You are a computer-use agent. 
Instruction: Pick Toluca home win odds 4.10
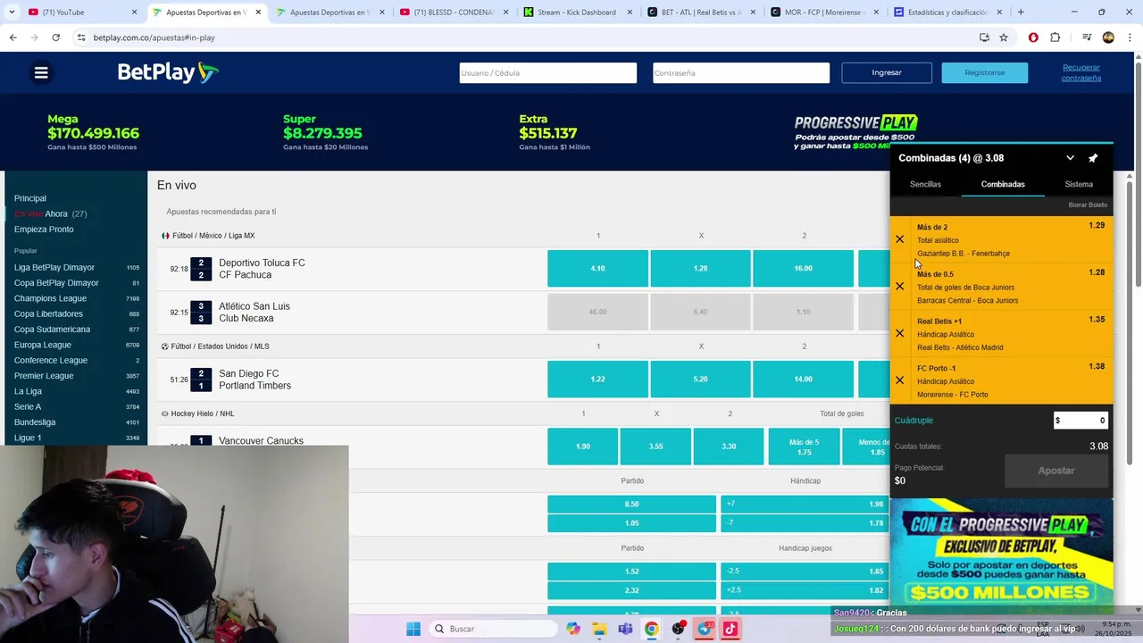click(x=597, y=268)
